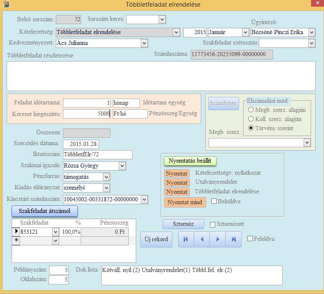Close the Többletfeladat elrendelése window
The image size is (324, 294).
tap(317, 3)
